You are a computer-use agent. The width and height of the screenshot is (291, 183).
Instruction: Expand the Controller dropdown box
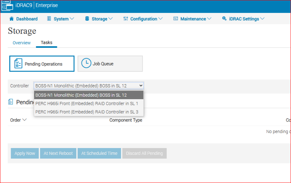pyautogui.click(x=89, y=86)
